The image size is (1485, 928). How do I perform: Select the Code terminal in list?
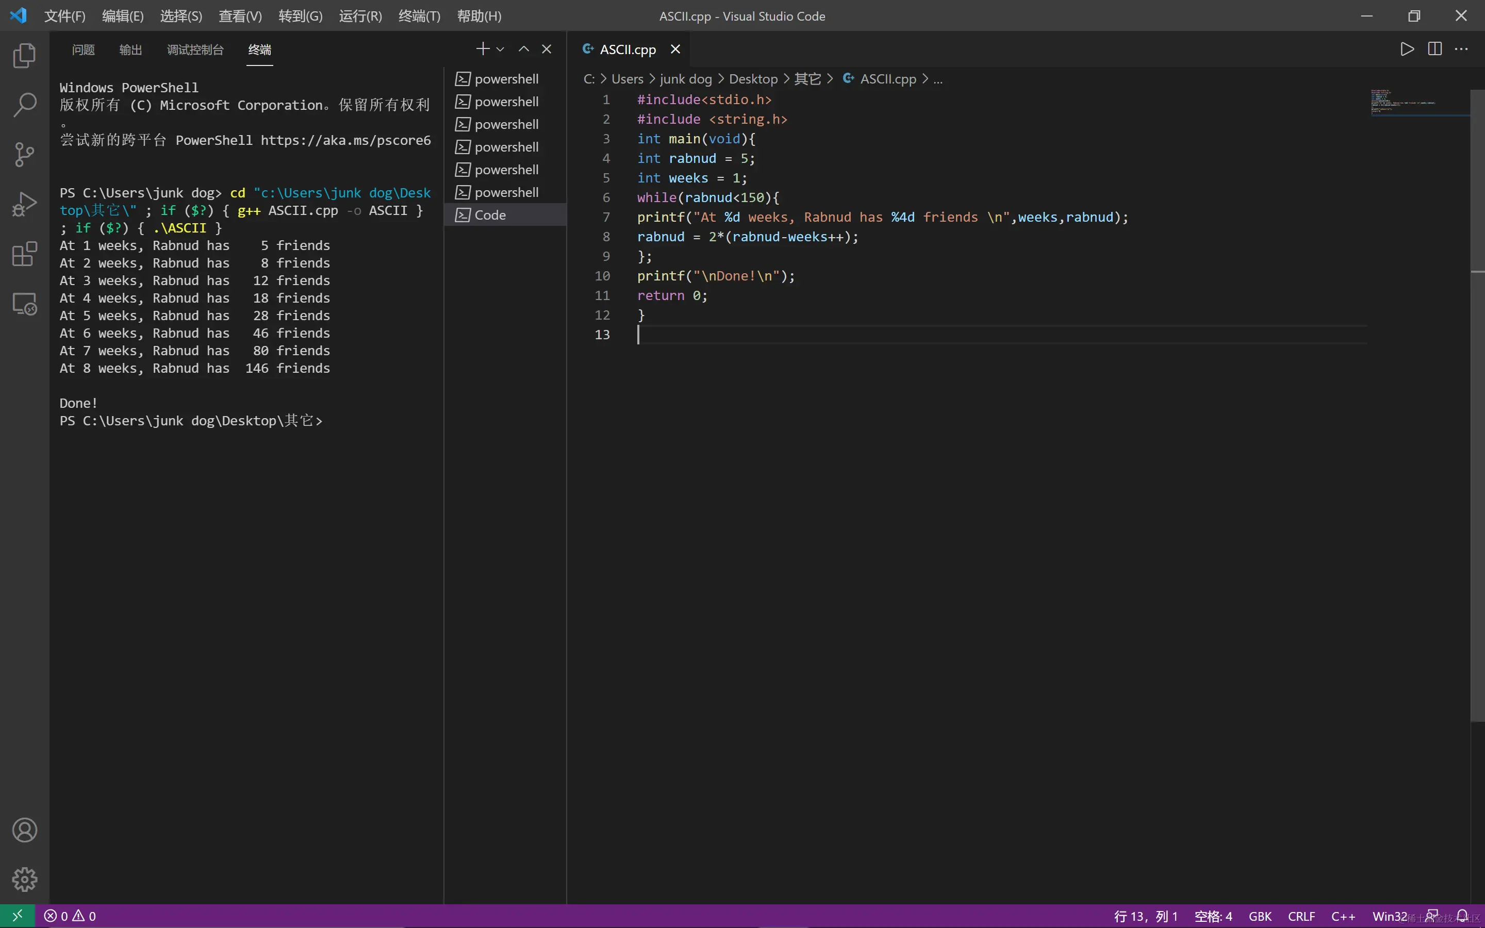pyautogui.click(x=490, y=215)
